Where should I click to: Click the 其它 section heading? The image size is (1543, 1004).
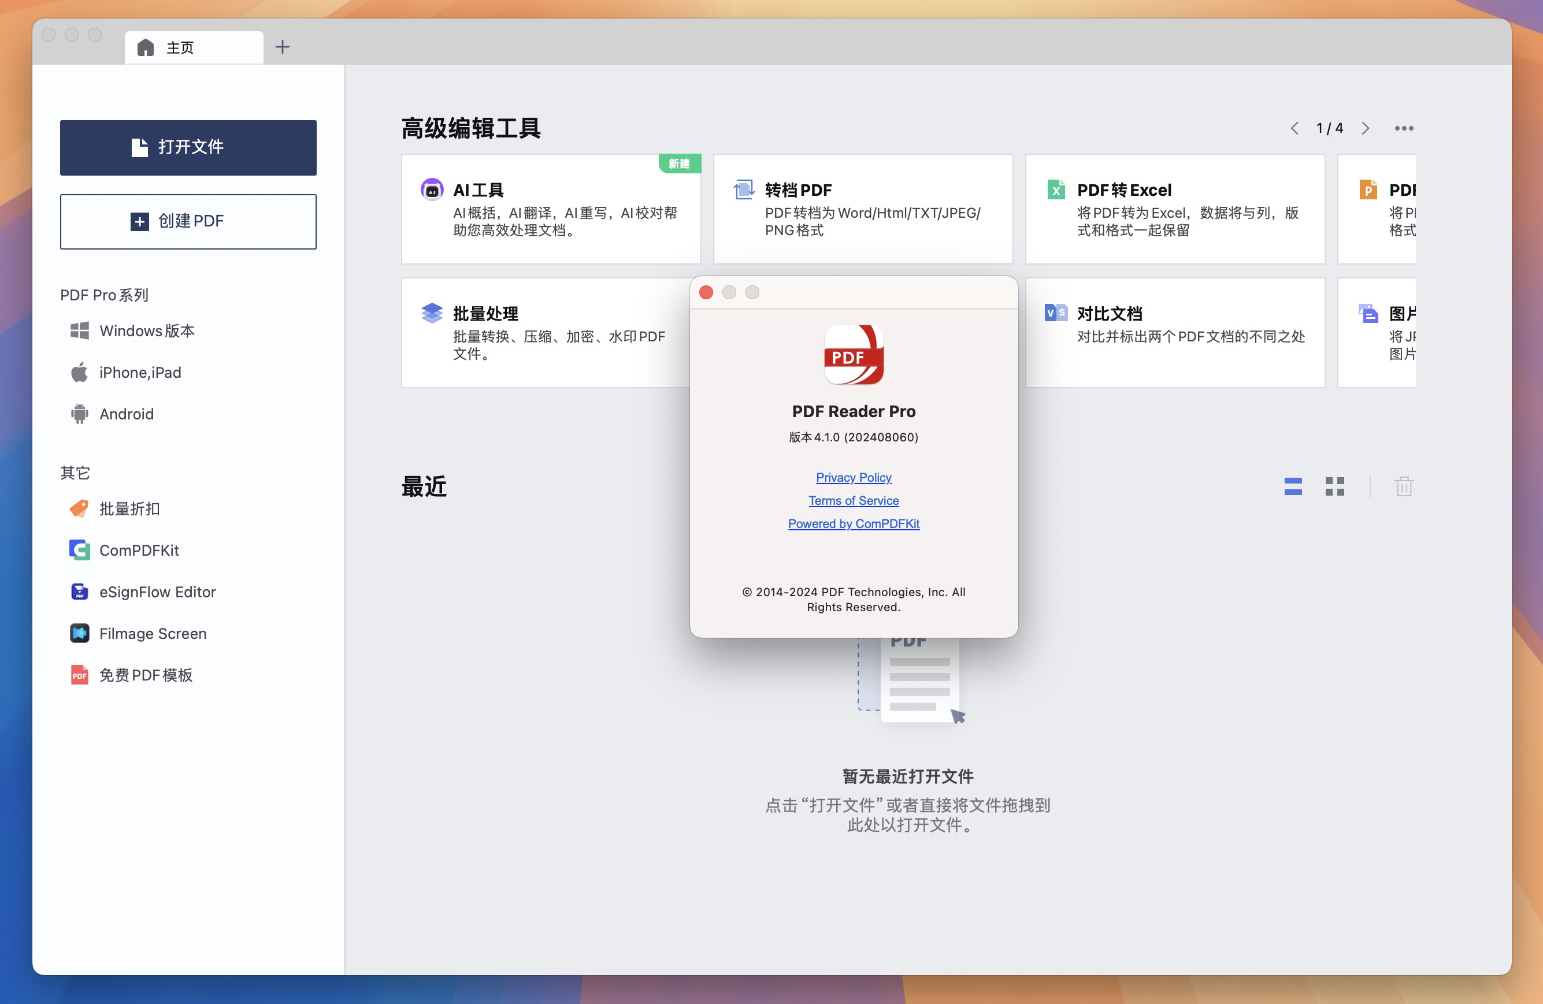(75, 473)
